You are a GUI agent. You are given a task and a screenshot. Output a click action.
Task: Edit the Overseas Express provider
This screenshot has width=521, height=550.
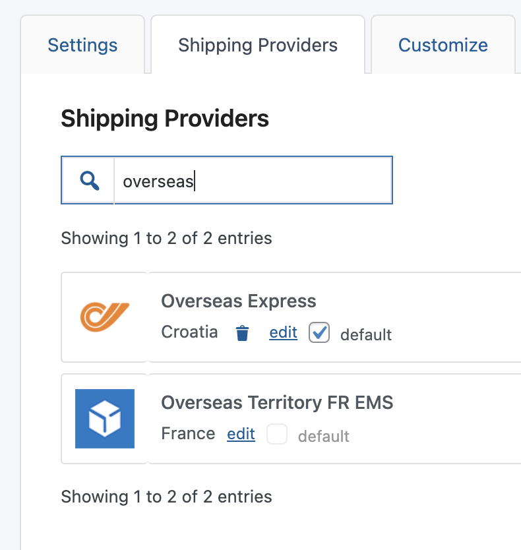(283, 333)
